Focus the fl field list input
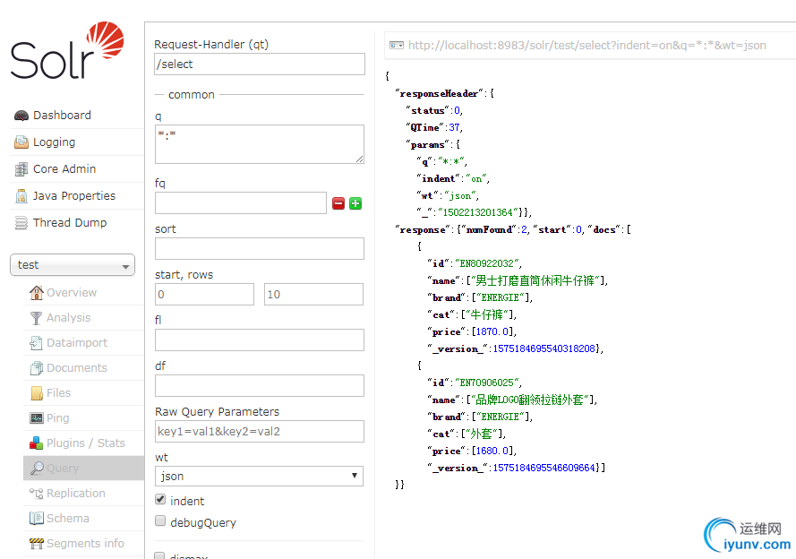Screen dimensions: 796x559 click(x=260, y=340)
